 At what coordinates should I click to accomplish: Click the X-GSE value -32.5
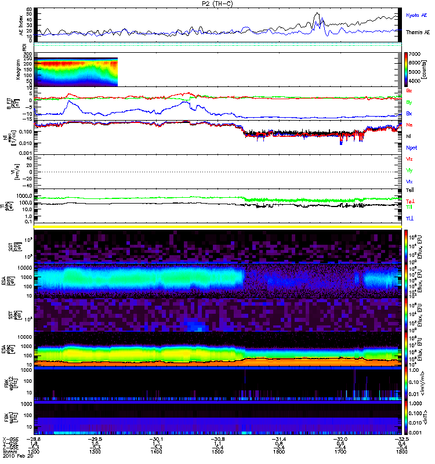pos(401,439)
